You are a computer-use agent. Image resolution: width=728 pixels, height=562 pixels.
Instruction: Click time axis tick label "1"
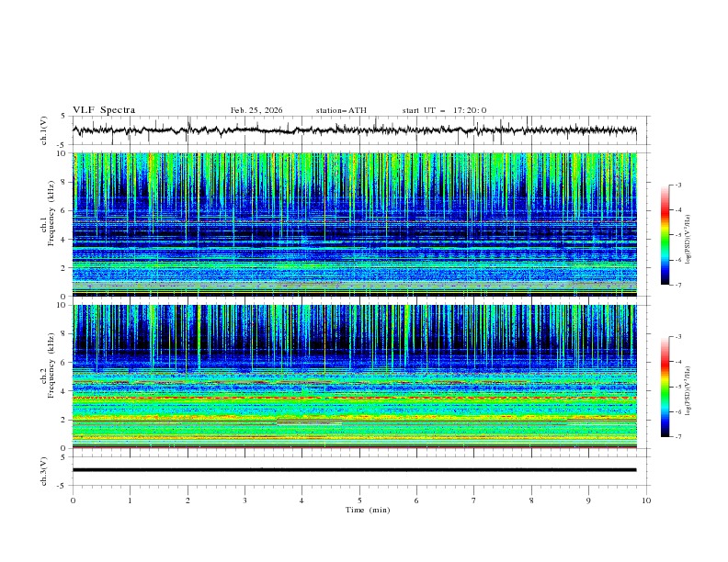130,500
